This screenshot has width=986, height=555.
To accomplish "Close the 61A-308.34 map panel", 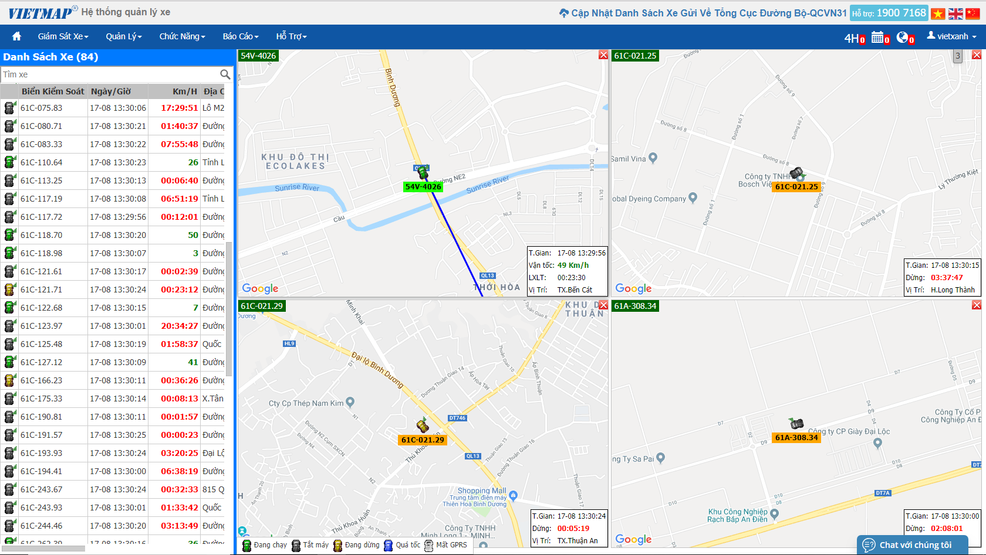I will (x=977, y=305).
